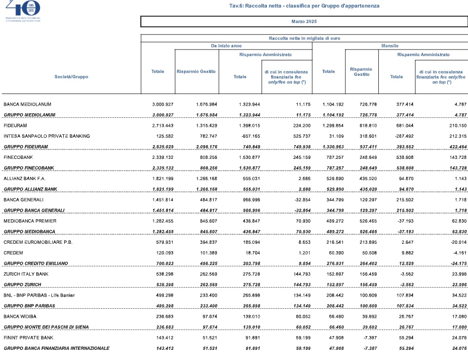The image size is (468, 355).
Task: Click the 'BANCA WIDIBA' row label
Action: [x=20, y=316]
